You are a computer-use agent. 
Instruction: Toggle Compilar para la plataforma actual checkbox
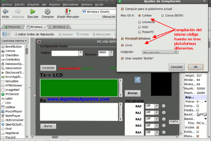pos(122,9)
